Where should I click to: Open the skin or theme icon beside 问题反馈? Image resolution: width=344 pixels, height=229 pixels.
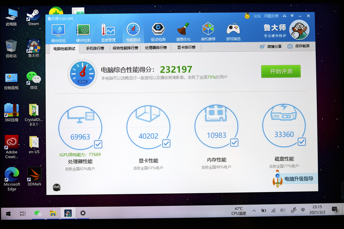[x=285, y=16]
